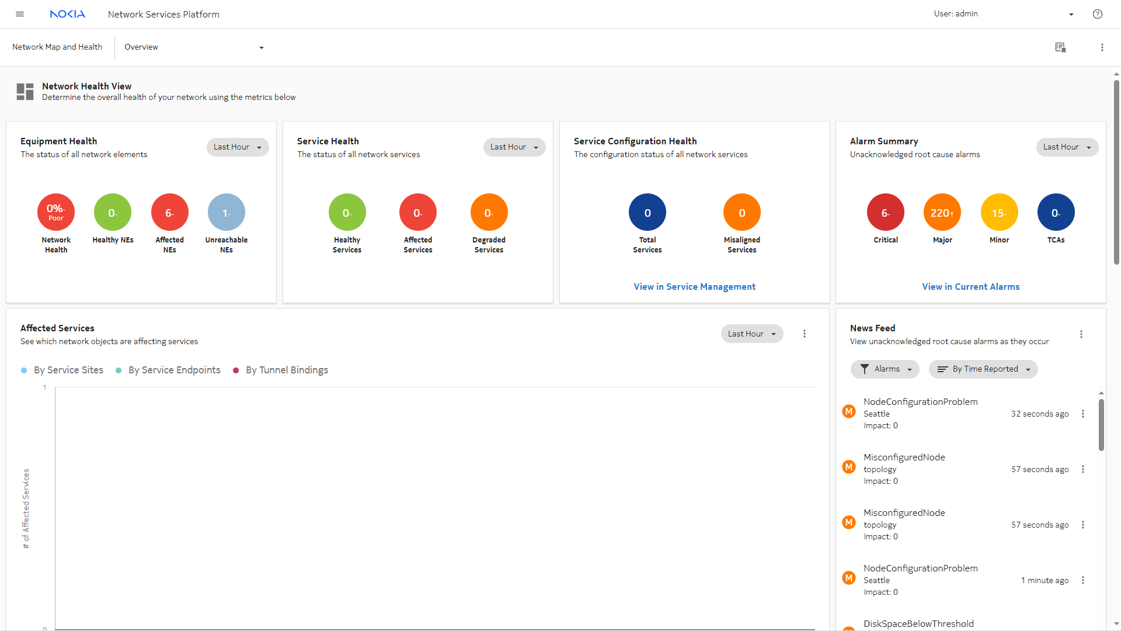The image size is (1121, 631).
Task: Click the News Feed scrollbar thumb
Action: (x=1102, y=425)
